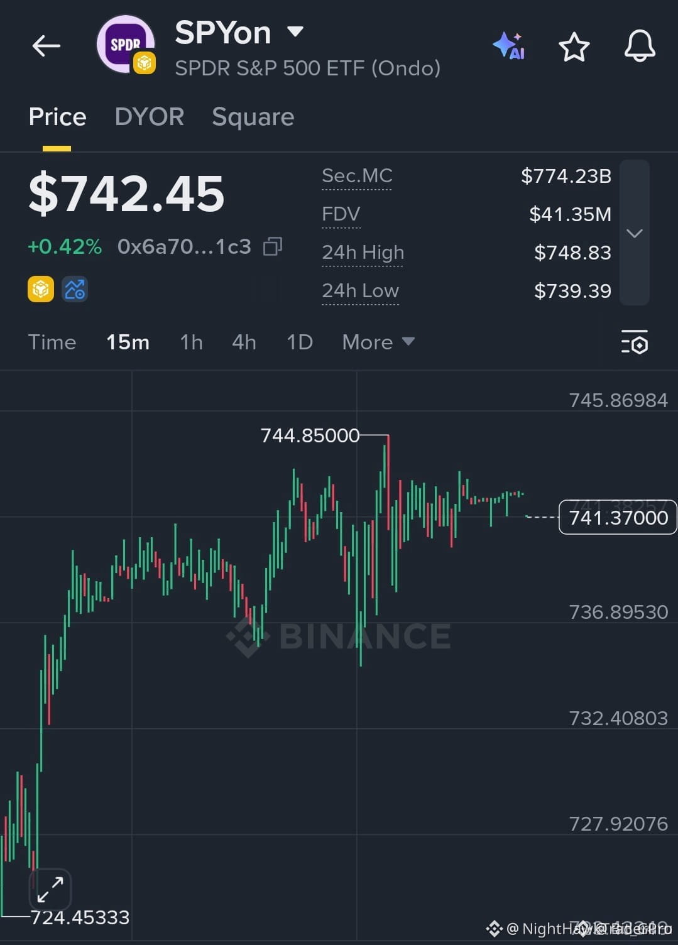The image size is (678, 945).
Task: Tap the blue chart-settings badge icon
Action: pyautogui.click(x=75, y=289)
